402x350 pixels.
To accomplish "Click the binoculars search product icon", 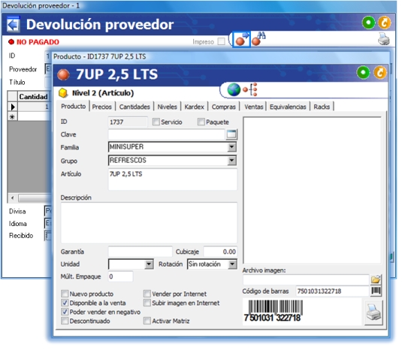I will 258,39.
